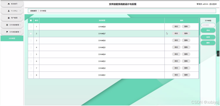Click 删除 for row 文件类型2
This screenshot has height=106, width=220.
click(186, 68)
